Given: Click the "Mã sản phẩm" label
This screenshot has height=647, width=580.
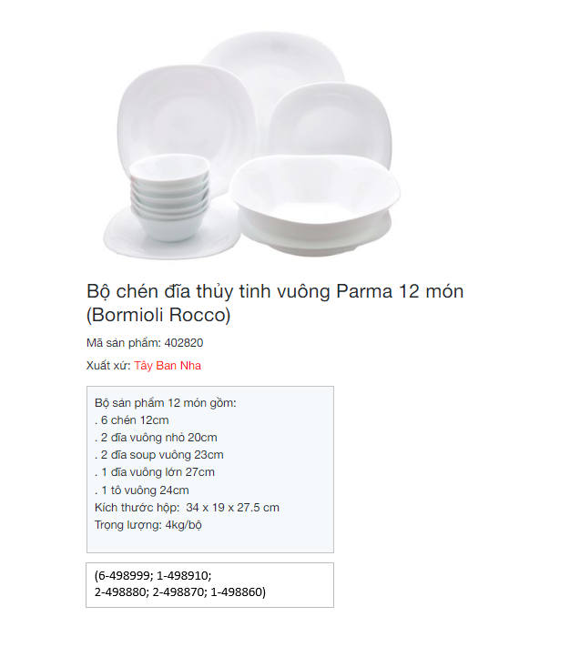Looking at the screenshot, I should [x=123, y=343].
